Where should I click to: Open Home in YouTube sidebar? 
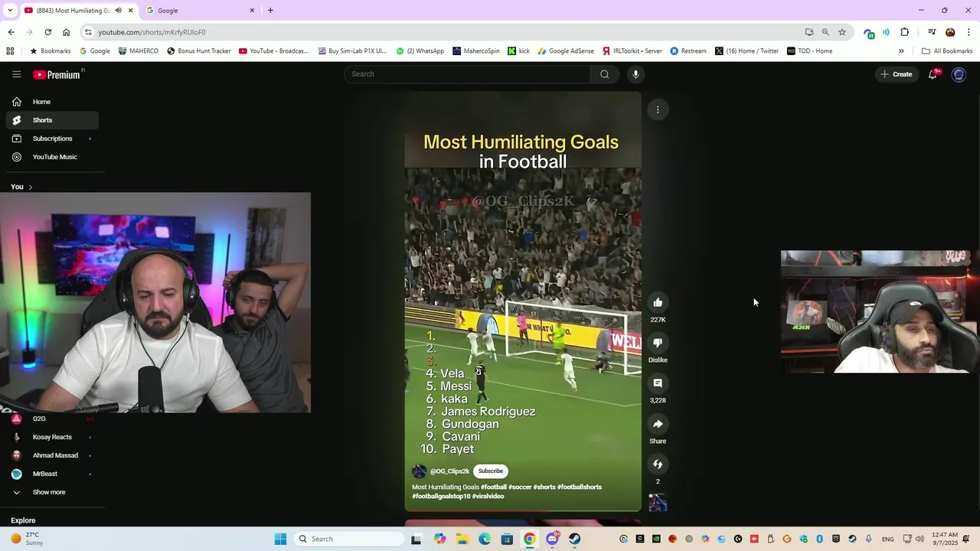point(52,102)
